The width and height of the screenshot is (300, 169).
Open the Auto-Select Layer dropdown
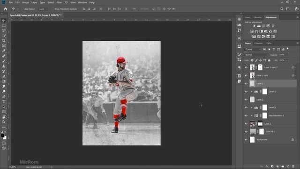(43, 9)
